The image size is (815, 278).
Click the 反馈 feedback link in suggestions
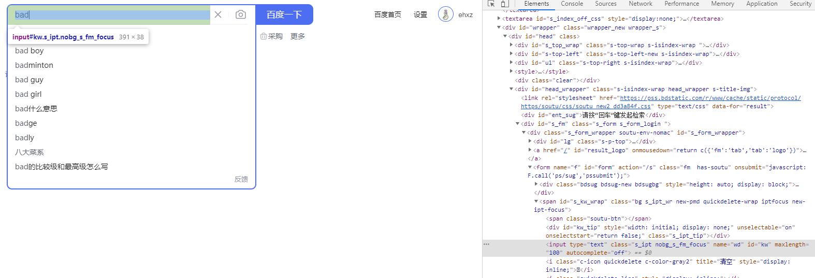point(241,179)
